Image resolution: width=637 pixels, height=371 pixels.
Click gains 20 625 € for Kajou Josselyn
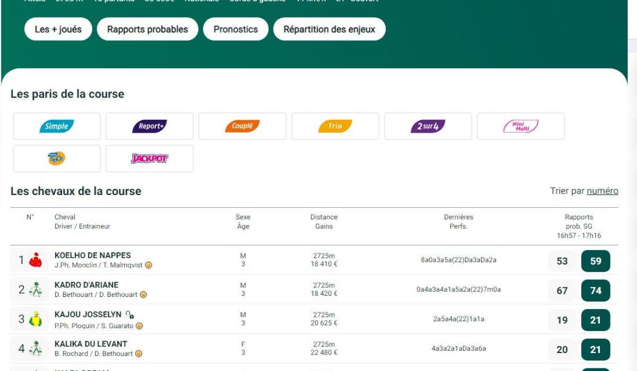(x=324, y=323)
